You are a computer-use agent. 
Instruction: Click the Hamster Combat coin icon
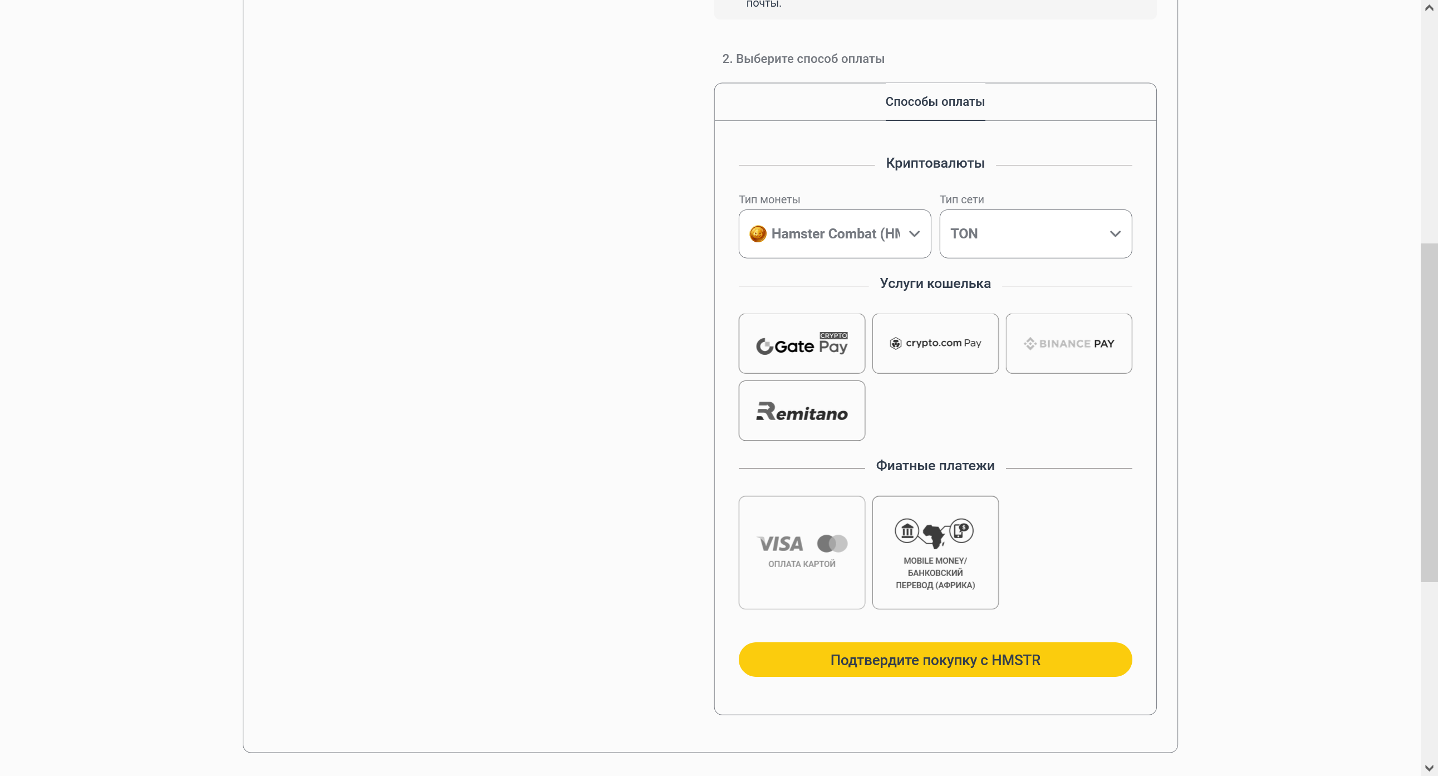(x=758, y=234)
